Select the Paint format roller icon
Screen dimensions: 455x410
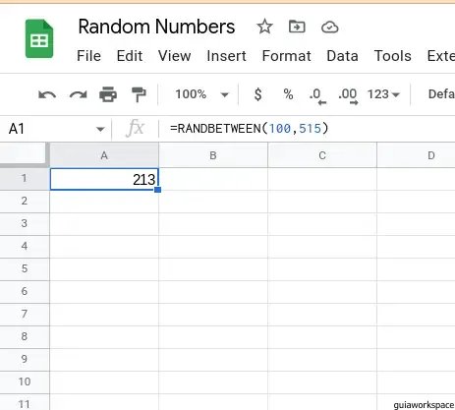(139, 94)
